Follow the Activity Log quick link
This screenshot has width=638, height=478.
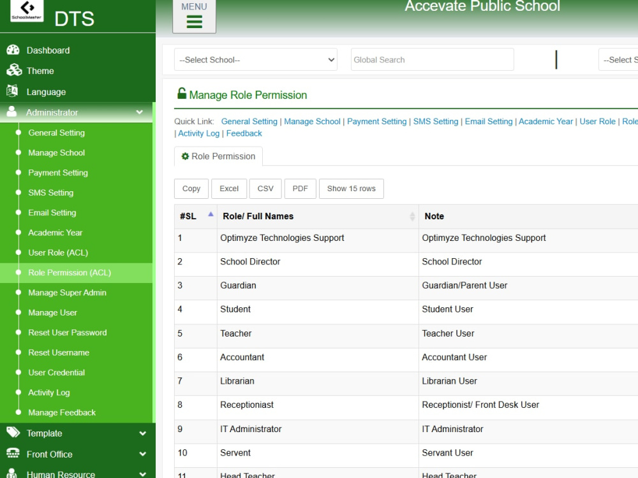coord(198,133)
